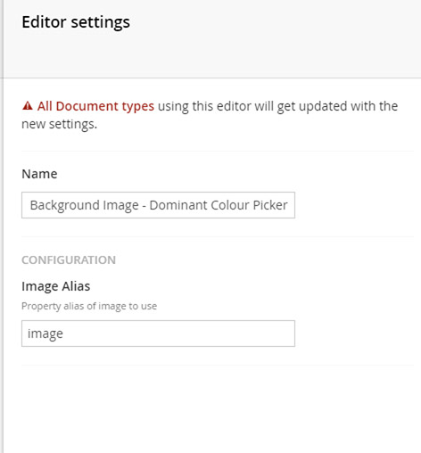Viewport: 421px width, 453px height.
Task: Click the left panel edge divider
Action: coord(3,226)
